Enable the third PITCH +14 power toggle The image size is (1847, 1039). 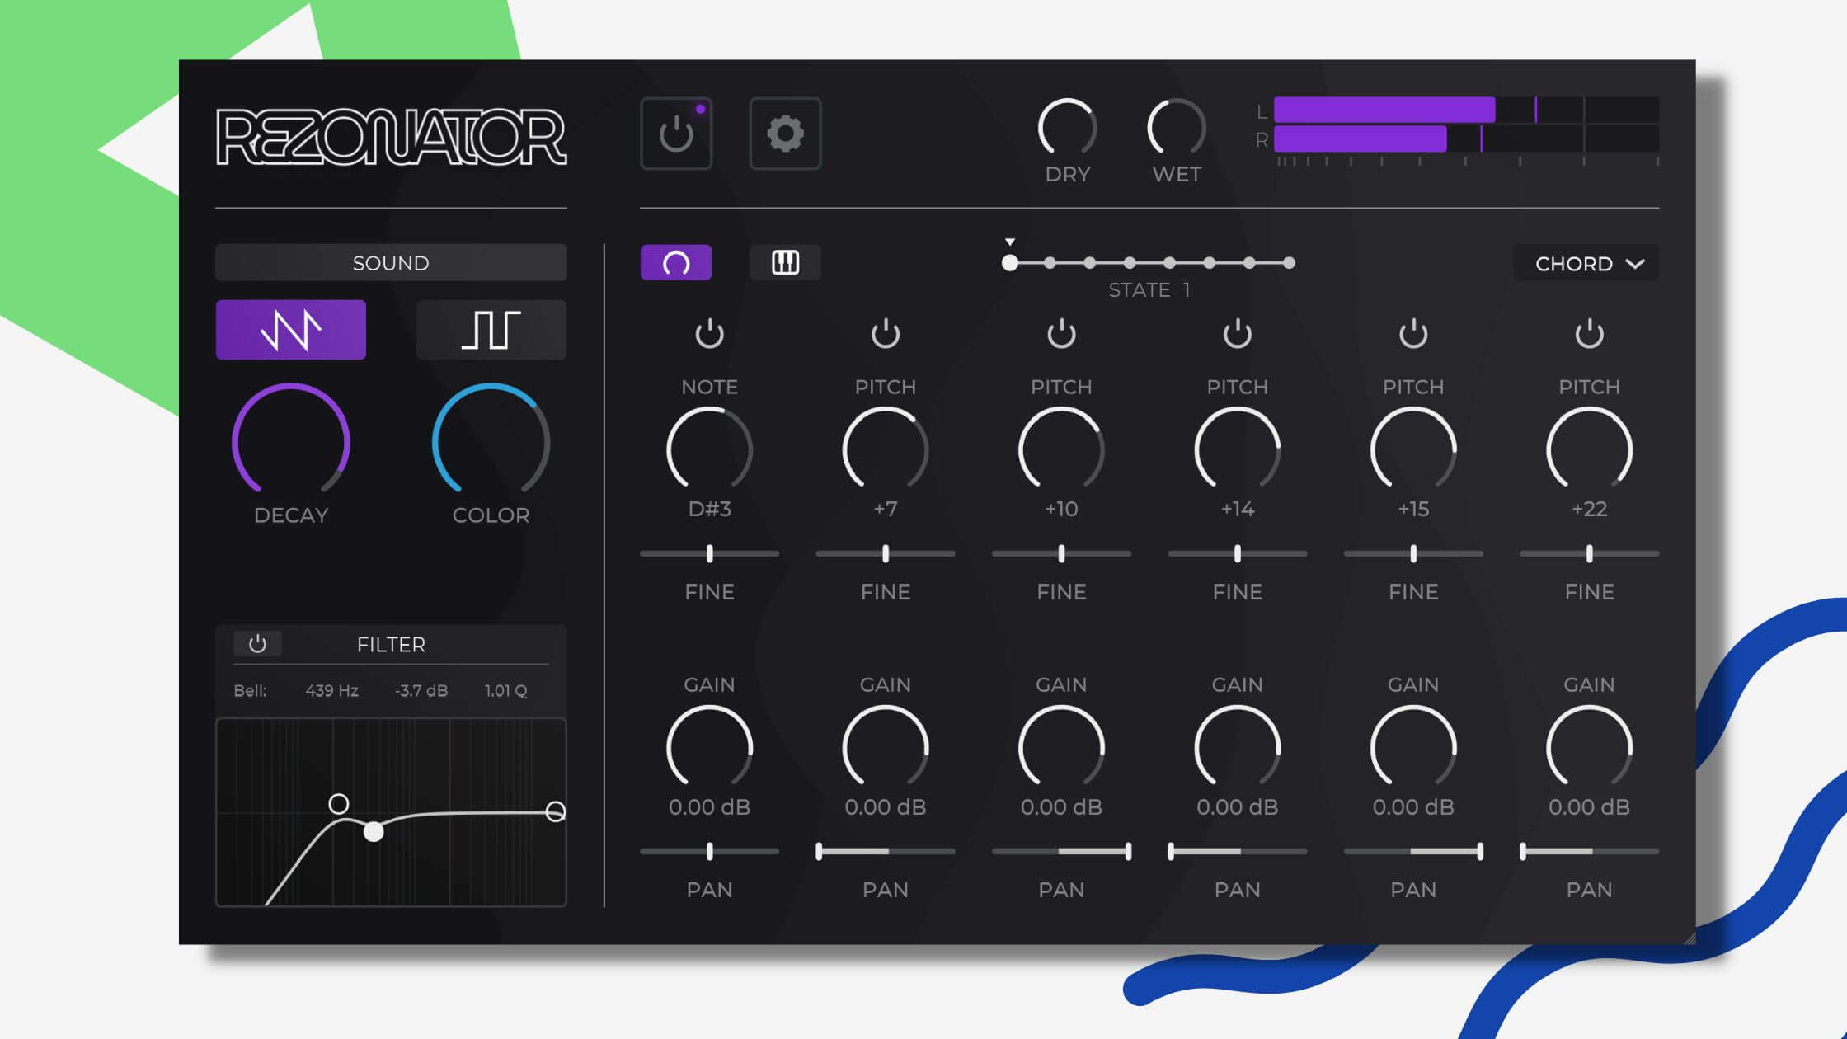1237,332
